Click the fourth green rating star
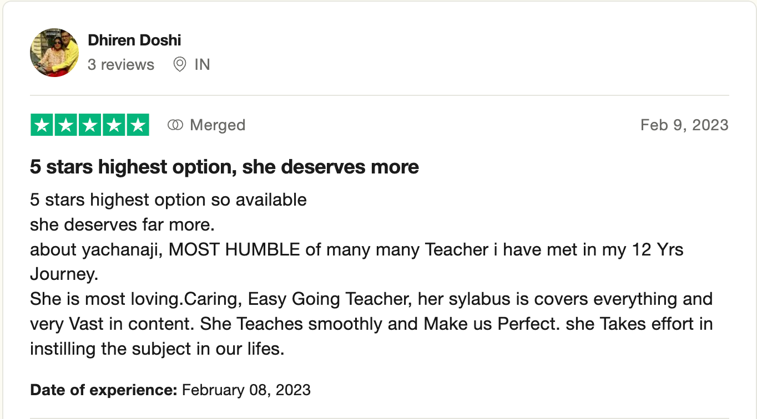 (113, 125)
